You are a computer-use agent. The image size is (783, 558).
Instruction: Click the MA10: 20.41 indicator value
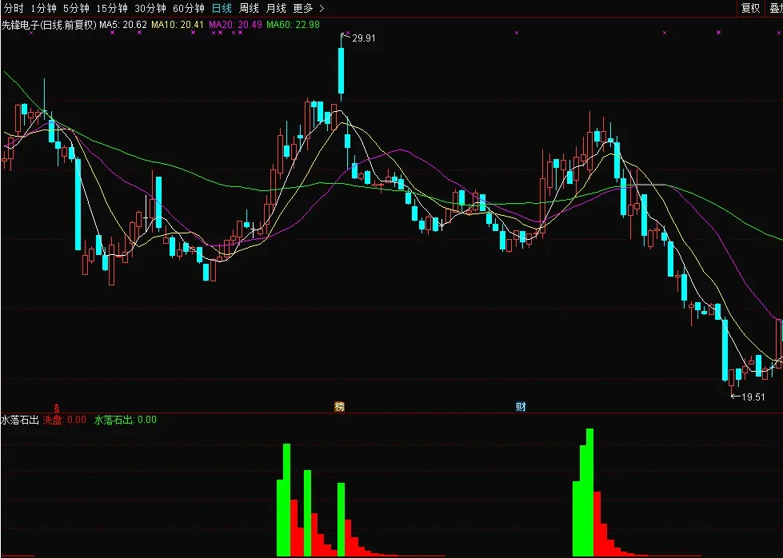coord(178,25)
